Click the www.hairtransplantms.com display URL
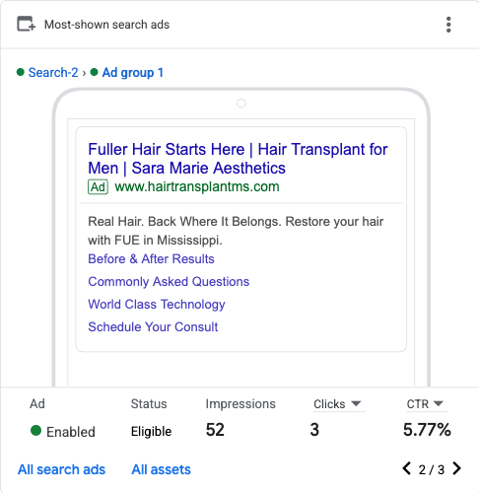Image resolution: width=479 pixels, height=493 pixels. click(x=197, y=186)
